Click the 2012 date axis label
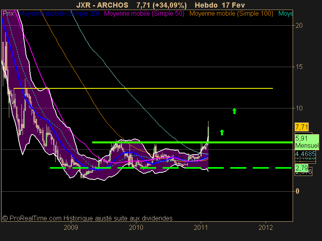The width and height of the screenshot is (322, 241). pyautogui.click(x=266, y=227)
